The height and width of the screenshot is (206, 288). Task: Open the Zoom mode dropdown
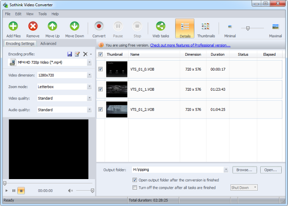(89, 86)
